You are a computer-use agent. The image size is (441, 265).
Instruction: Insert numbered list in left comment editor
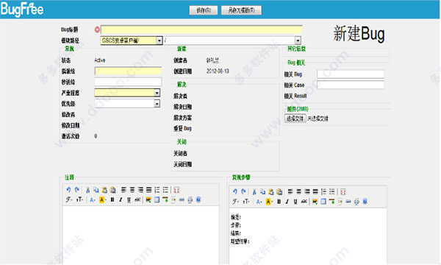pos(157,190)
